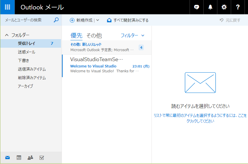
Task: Click the plus icon for 新規作成
Action: pos(72,20)
